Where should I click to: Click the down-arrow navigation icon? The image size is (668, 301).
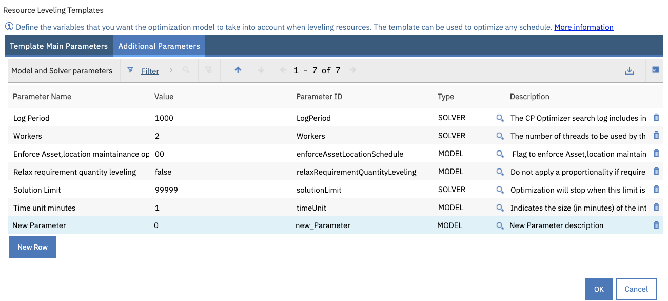(262, 70)
